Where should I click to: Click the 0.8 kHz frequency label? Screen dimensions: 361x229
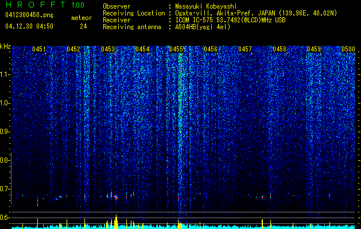5,160
